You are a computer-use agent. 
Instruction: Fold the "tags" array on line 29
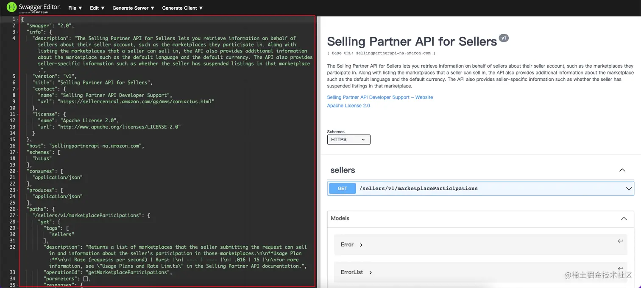pos(18,228)
